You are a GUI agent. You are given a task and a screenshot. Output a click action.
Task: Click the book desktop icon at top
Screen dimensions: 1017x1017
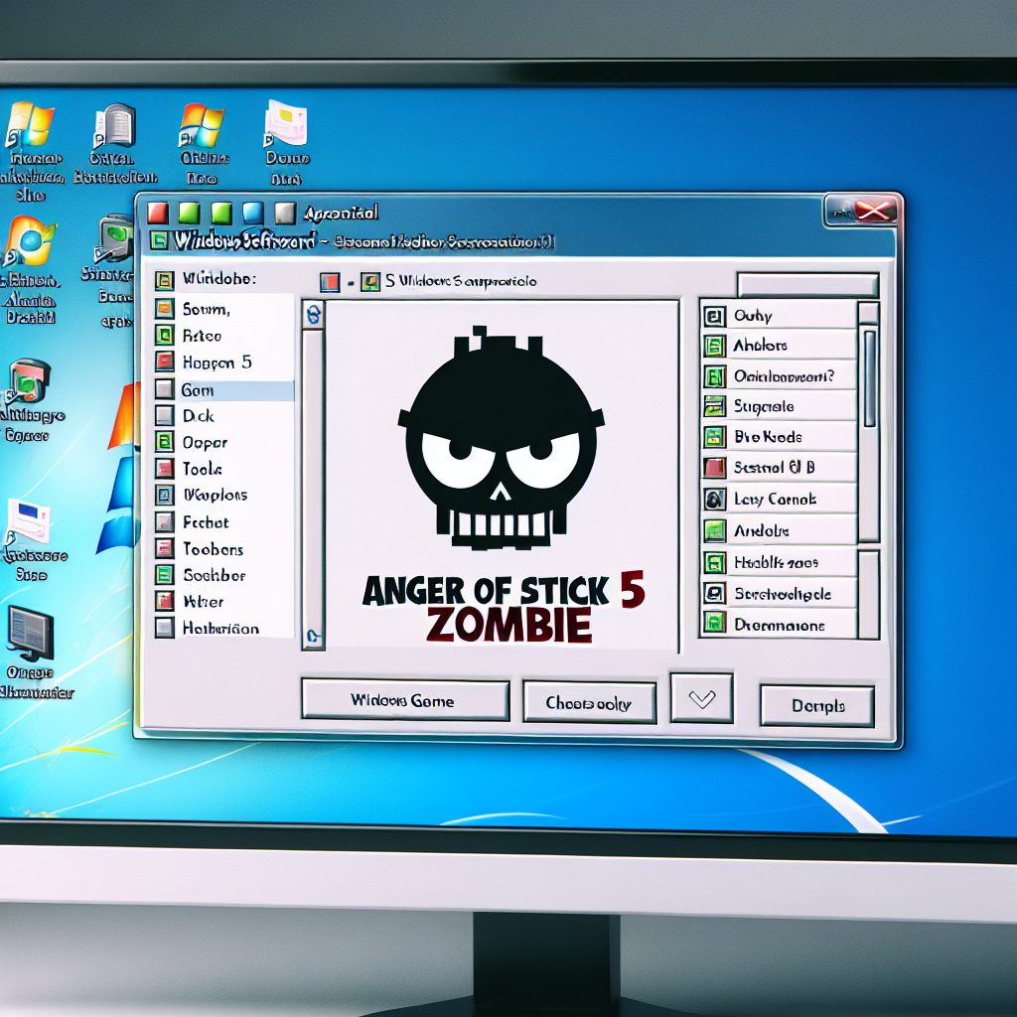tap(115, 125)
